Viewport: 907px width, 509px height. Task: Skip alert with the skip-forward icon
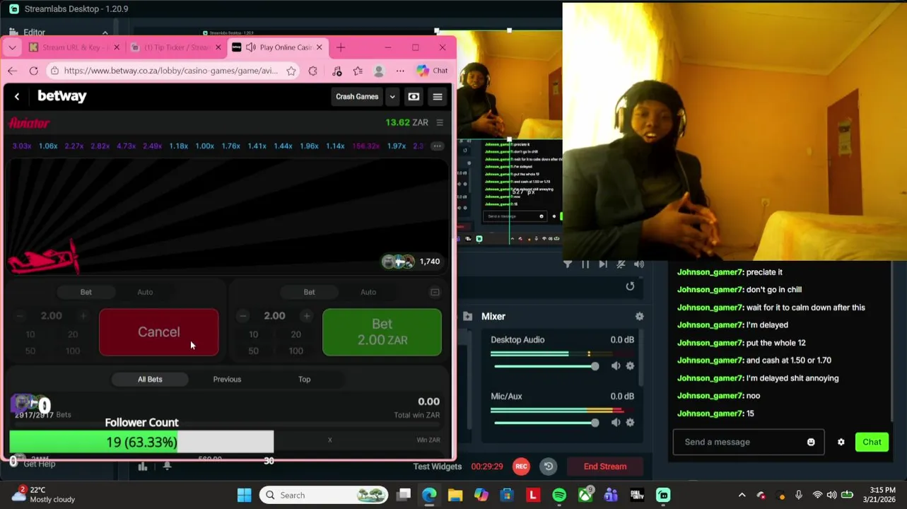603,264
